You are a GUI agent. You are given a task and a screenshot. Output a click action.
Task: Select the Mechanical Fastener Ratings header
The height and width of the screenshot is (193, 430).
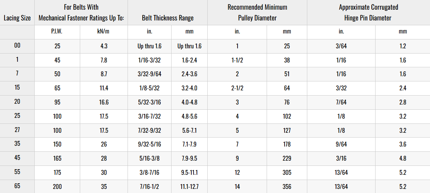81,13
